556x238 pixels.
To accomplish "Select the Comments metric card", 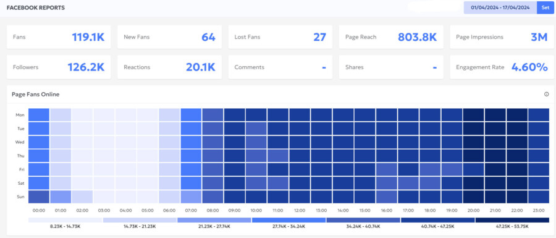I will pos(280,67).
